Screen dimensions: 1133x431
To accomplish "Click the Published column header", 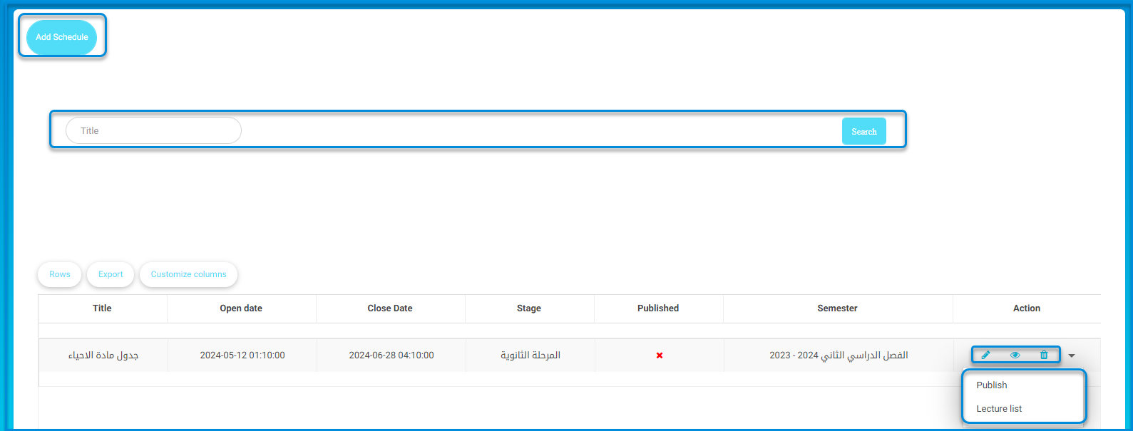I will tap(658, 308).
